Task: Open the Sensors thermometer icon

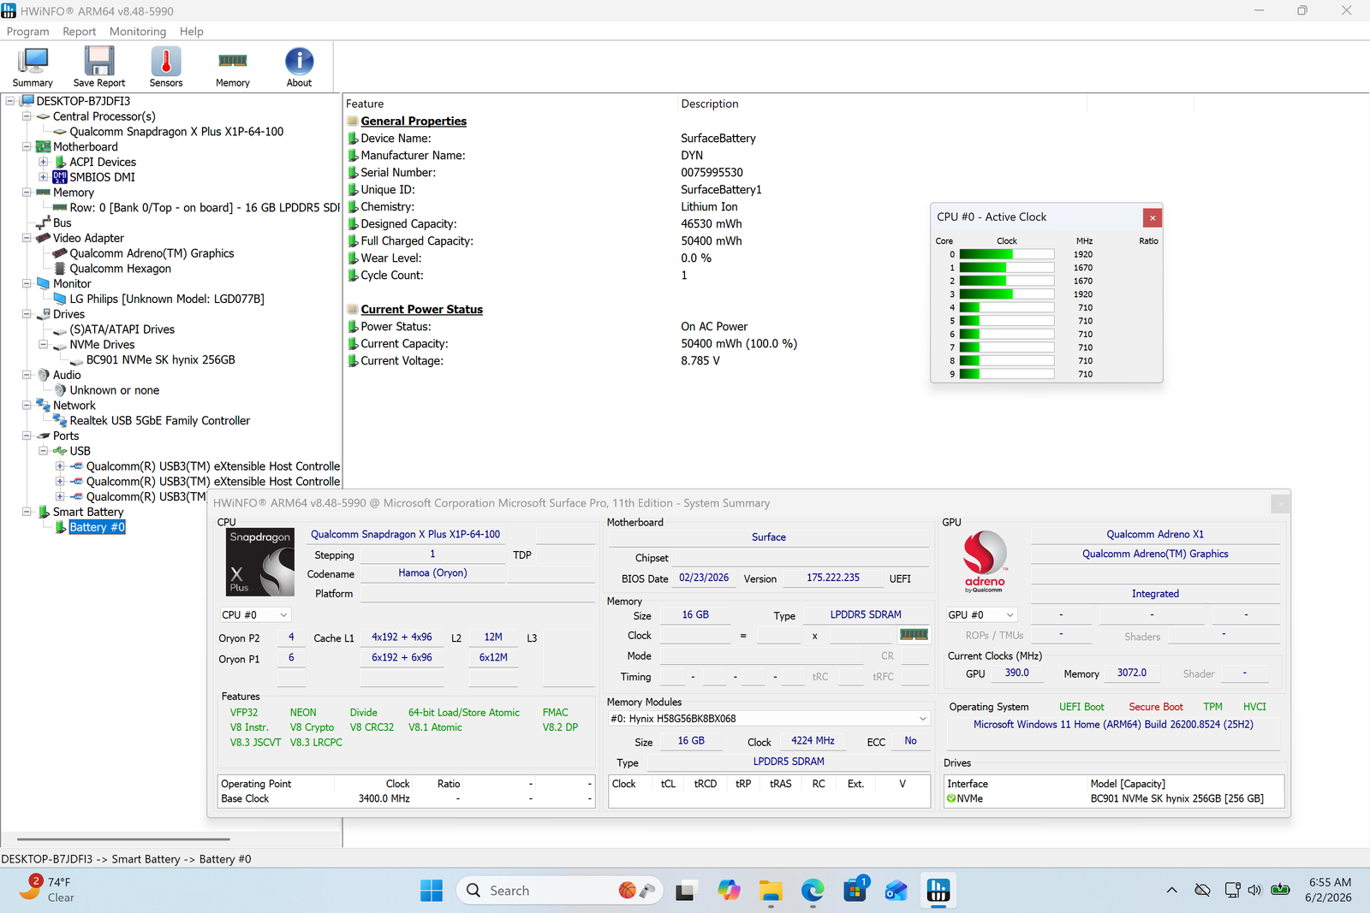Action: click(166, 67)
